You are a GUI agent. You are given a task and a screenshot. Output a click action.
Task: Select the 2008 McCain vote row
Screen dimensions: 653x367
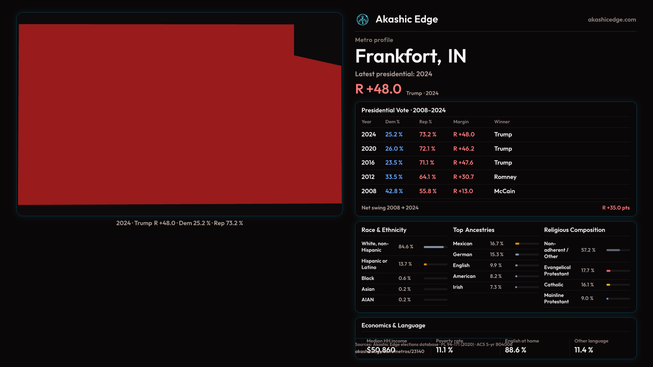[x=495, y=191]
